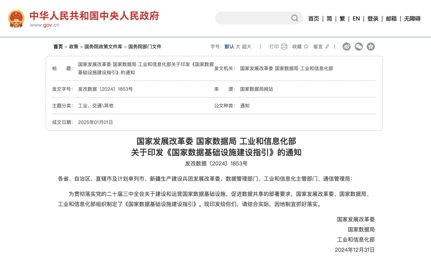Go to 首页 in the breadcrumb
This screenshot has height=259, width=431.
pos(58,46)
